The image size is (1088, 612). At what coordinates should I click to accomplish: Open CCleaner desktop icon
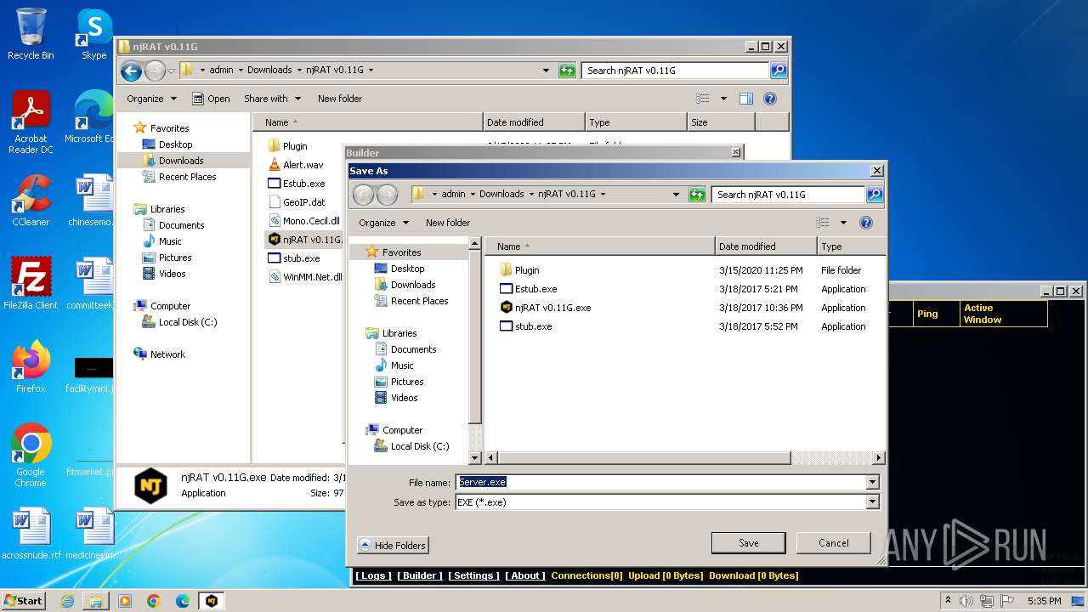click(31, 201)
